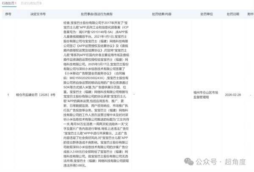Click the 处罚日期 column header

(233, 14)
